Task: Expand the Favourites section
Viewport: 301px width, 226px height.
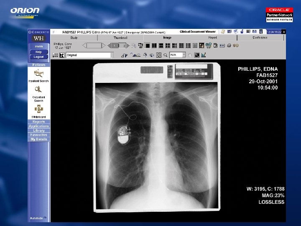Action: [39, 135]
